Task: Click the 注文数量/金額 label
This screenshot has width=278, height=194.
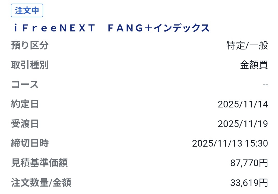Action: [41, 183]
